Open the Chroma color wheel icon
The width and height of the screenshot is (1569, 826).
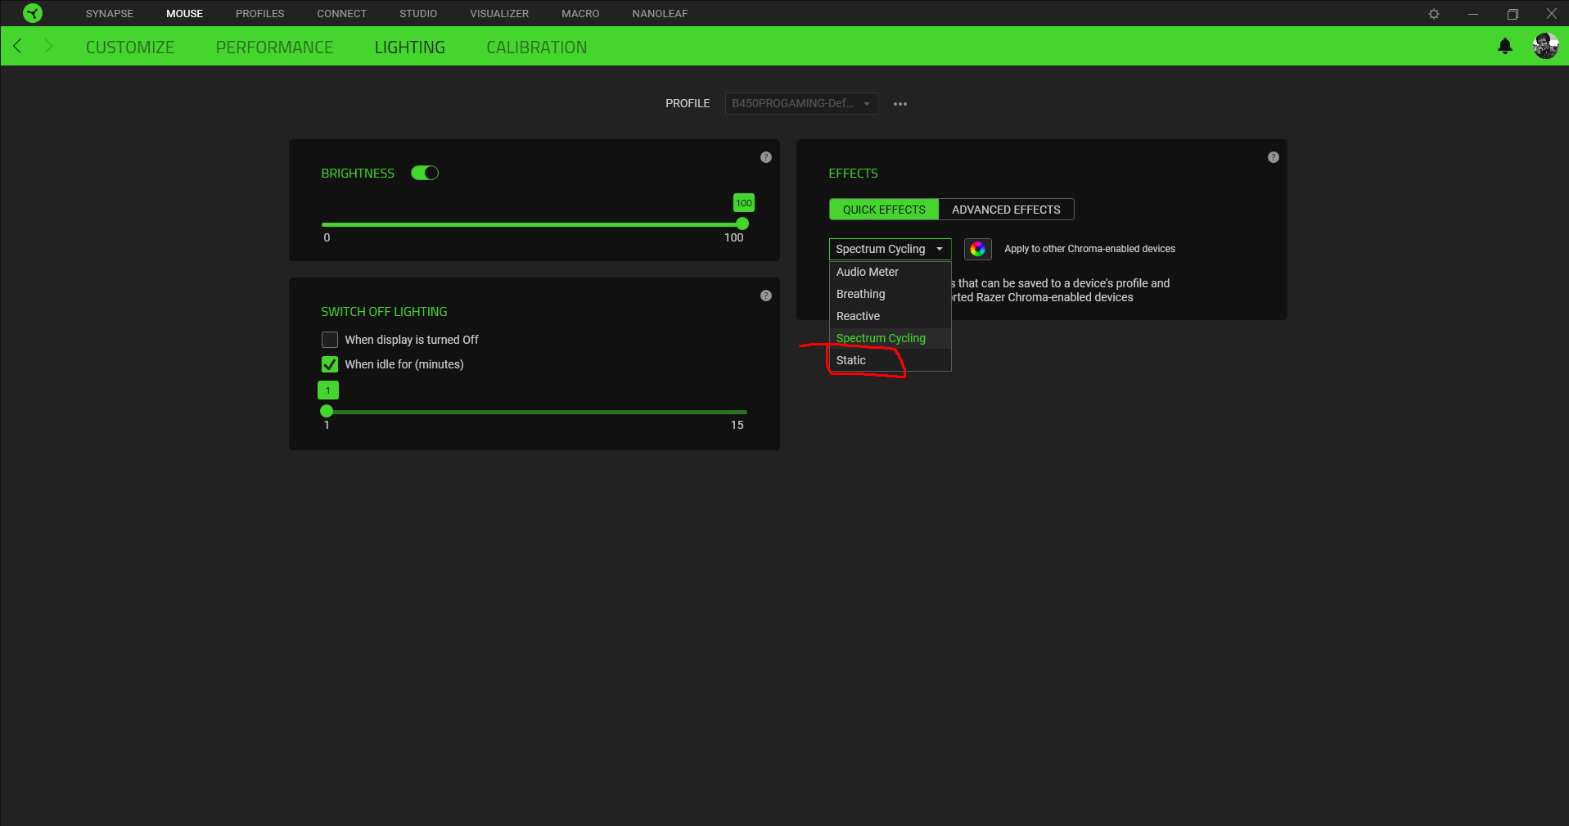click(978, 249)
